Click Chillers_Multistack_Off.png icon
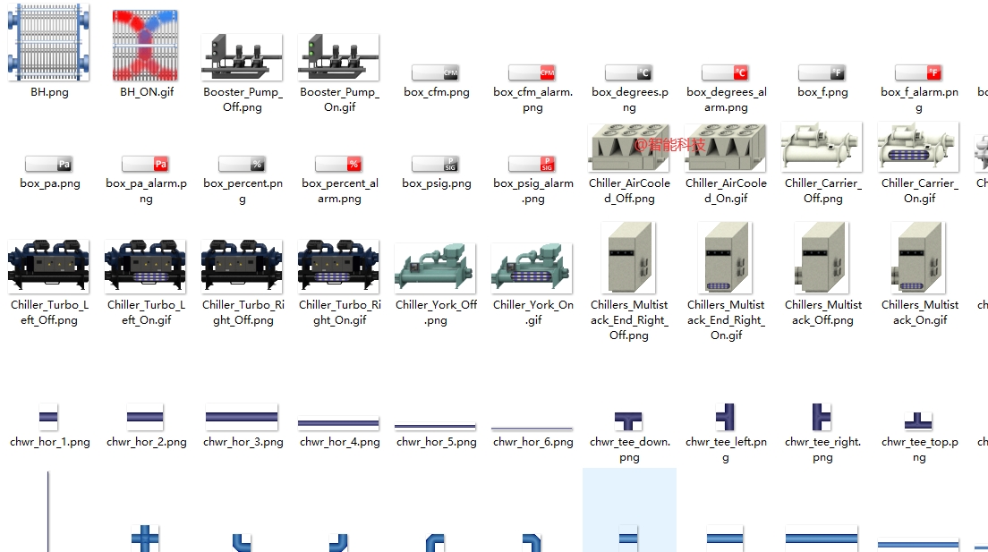The image size is (988, 552). [x=822, y=258]
